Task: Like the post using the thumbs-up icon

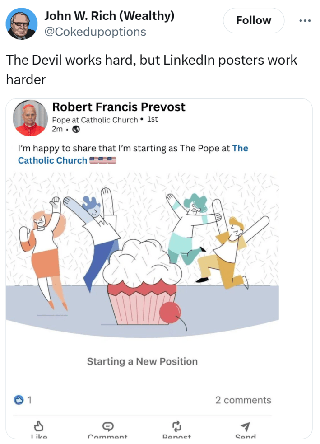Action: pyautogui.click(x=40, y=425)
